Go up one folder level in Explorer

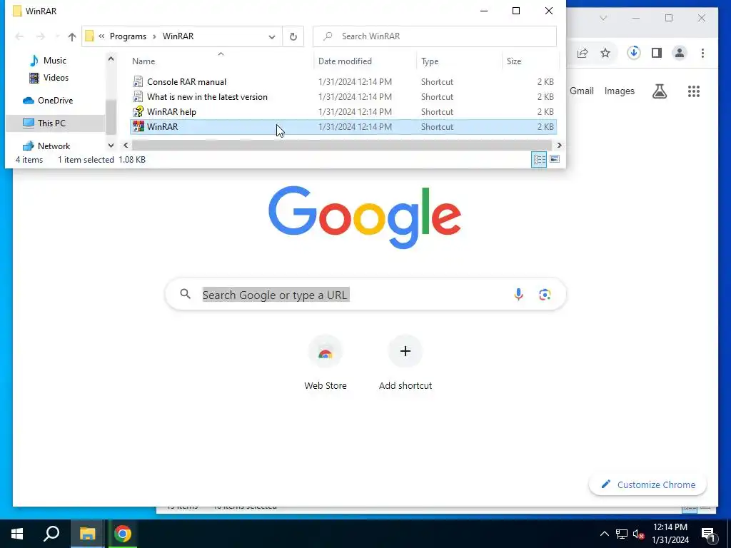pos(72,36)
